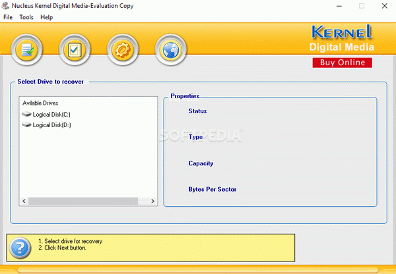Image resolution: width=396 pixels, height=274 pixels.
Task: Click the blue question mark help icon
Action: [x=20, y=248]
